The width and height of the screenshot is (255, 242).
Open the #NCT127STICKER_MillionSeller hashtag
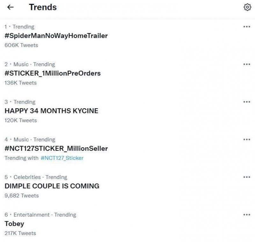point(56,148)
